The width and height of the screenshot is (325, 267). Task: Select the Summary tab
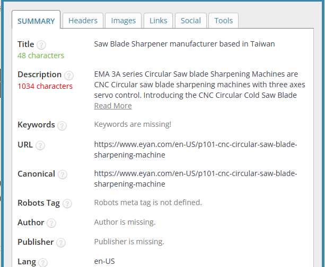pyautogui.click(x=36, y=21)
